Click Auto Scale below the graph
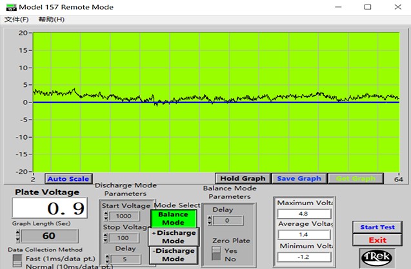Image resolution: width=411 pixels, height=269 pixels. 68,178
